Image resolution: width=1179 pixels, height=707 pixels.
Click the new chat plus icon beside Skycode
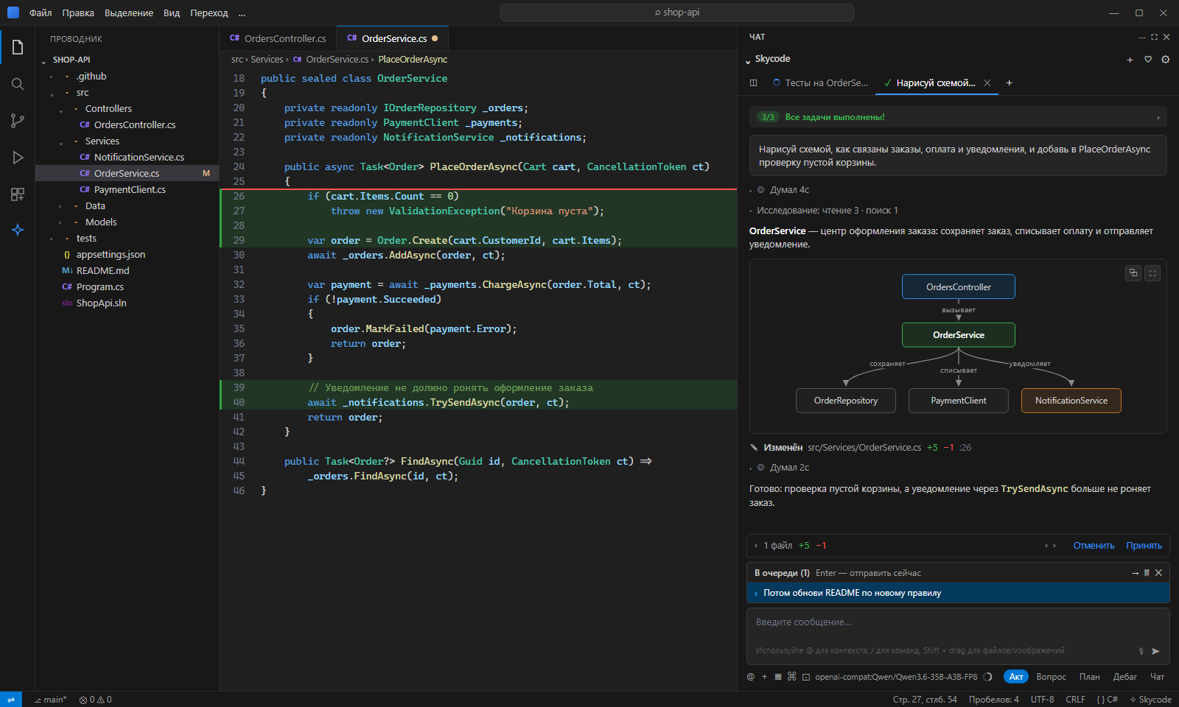1130,60
